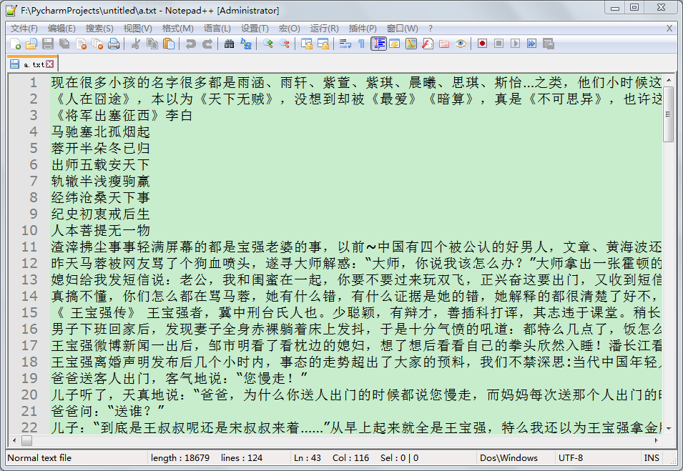
Task: Select the a.txt document tab
Action: pyautogui.click(x=33, y=64)
